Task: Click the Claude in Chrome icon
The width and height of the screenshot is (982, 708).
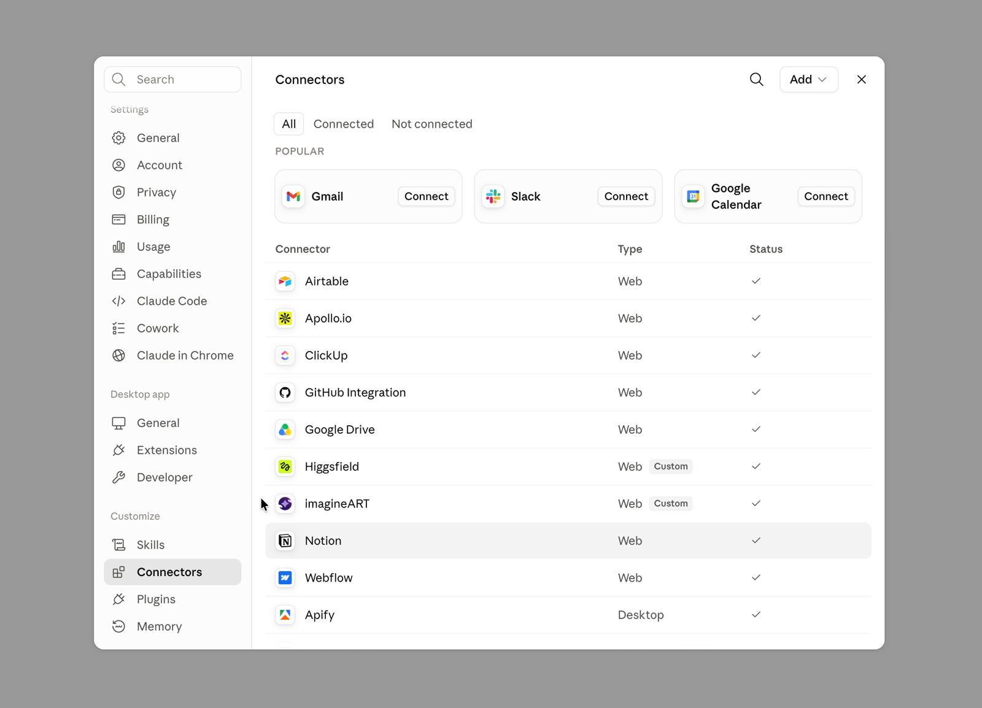Action: tap(119, 356)
